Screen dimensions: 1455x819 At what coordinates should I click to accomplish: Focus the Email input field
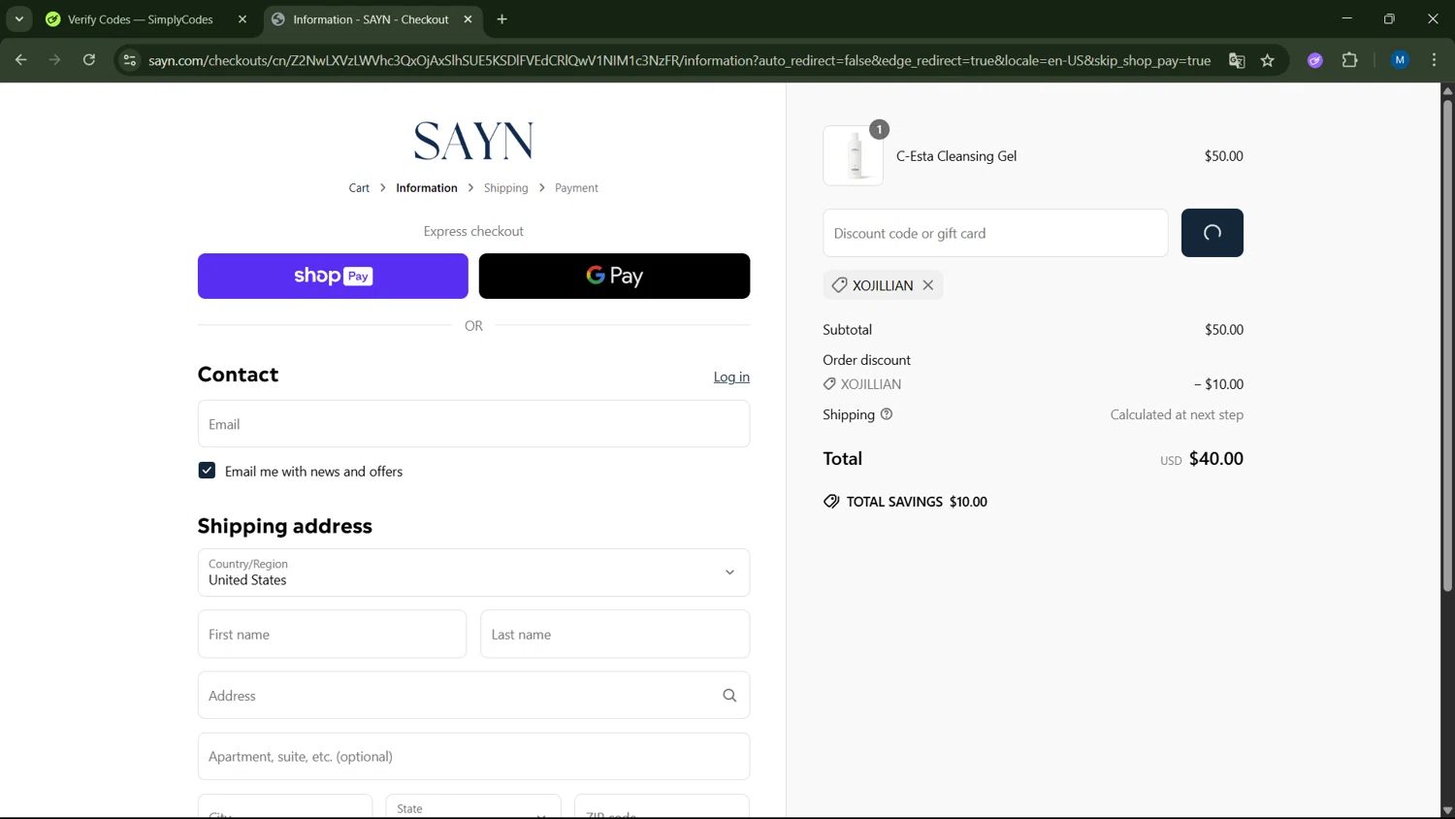point(473,424)
